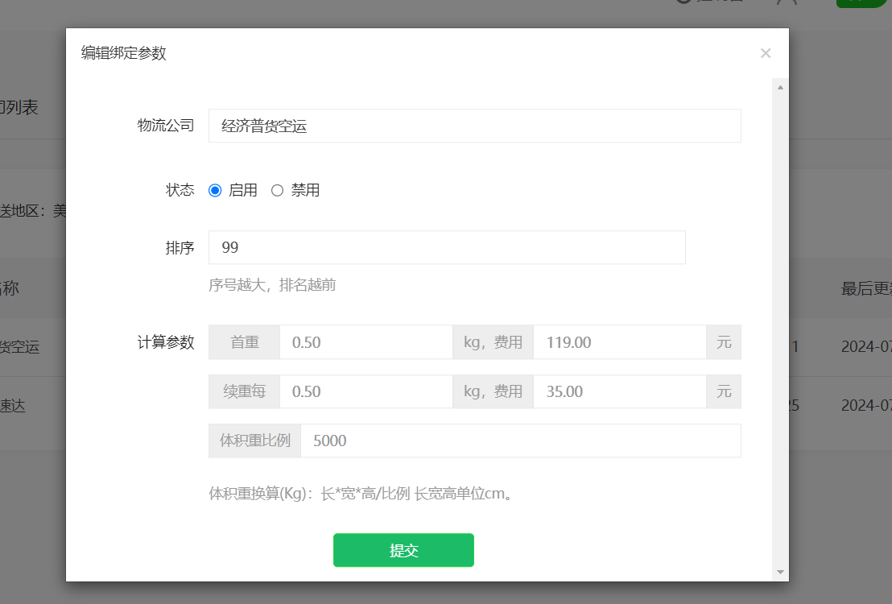Click the 排序 input field with 99
Viewport: 892px width, 604px height.
(447, 247)
